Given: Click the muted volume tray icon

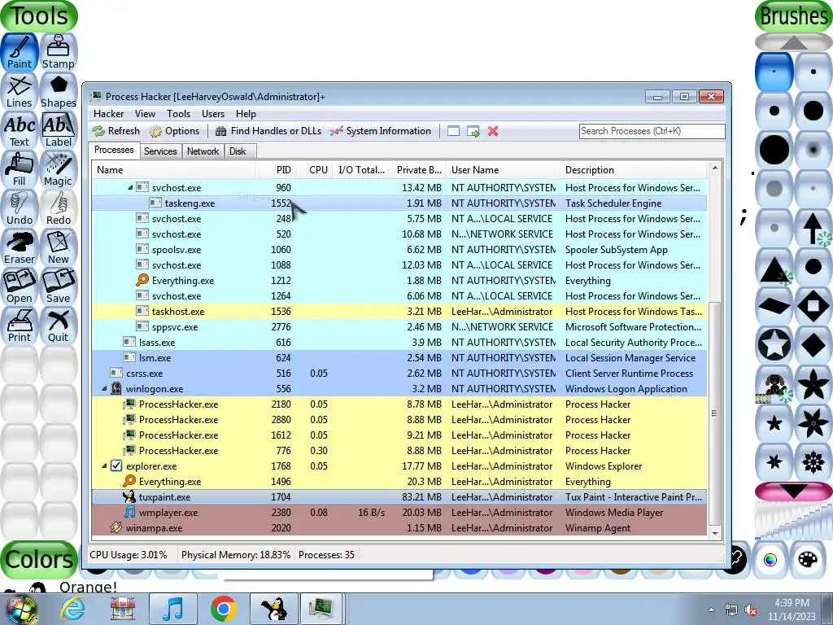Looking at the screenshot, I should [750, 610].
